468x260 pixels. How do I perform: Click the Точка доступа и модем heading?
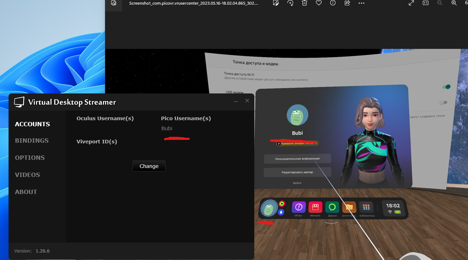tap(255, 63)
